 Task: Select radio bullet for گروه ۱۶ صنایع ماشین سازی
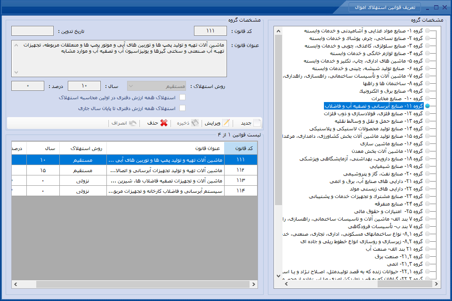pos(427,144)
